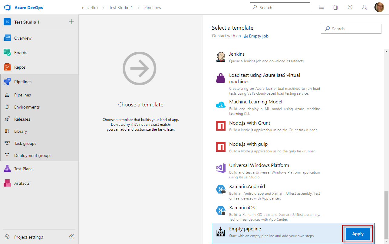Select the Xamarin.Android icon
The height and width of the screenshot is (244, 389).
(220, 189)
